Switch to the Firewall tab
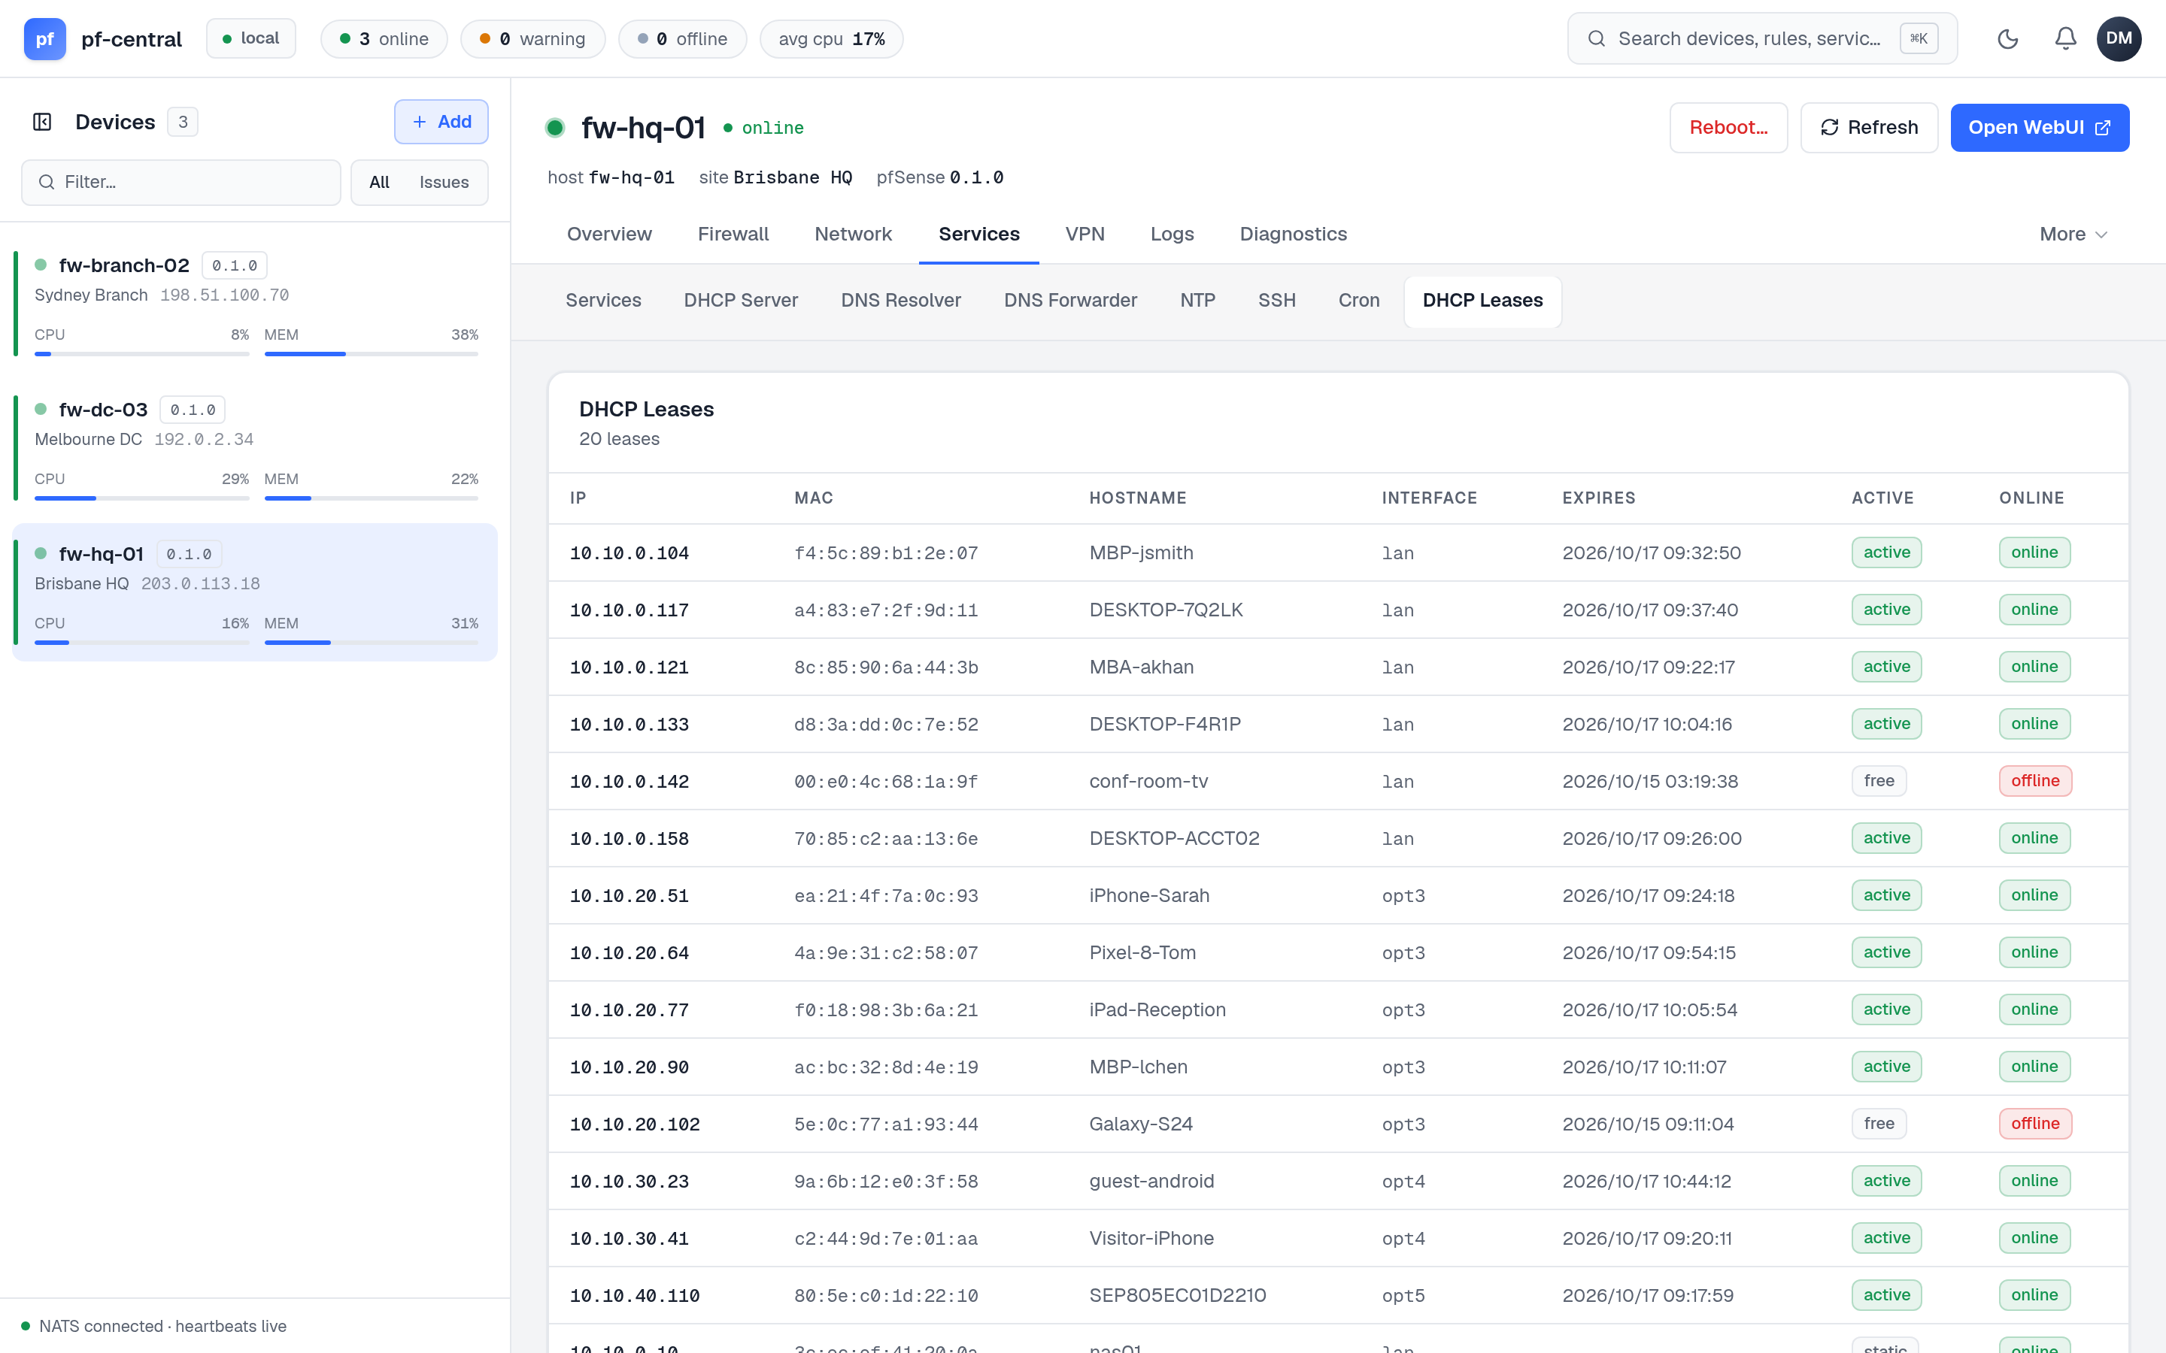Image resolution: width=2166 pixels, height=1353 pixels. [x=733, y=234]
